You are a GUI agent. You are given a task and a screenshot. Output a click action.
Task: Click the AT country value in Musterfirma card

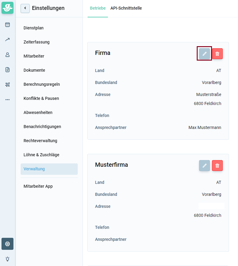[x=219, y=182]
